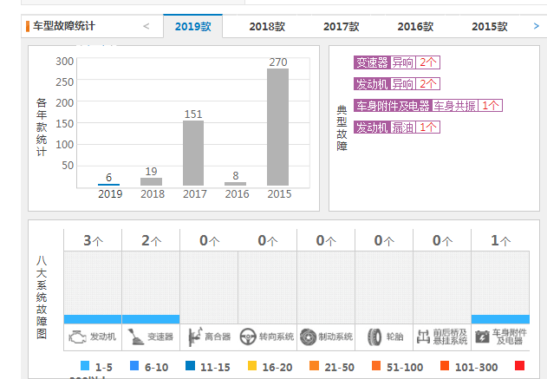
Task: Open the 发动机 漏油 1个 fault tag
Action: pyautogui.click(x=397, y=127)
